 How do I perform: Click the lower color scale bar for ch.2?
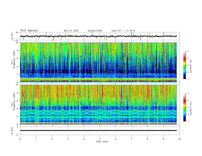185,107
